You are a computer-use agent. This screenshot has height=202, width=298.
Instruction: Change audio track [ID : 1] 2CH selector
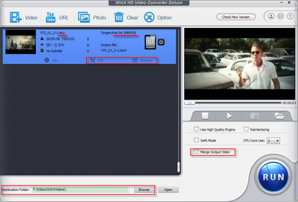point(88,45)
